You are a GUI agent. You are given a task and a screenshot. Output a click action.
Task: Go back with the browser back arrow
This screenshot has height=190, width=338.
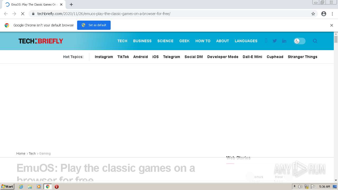pos(6,14)
